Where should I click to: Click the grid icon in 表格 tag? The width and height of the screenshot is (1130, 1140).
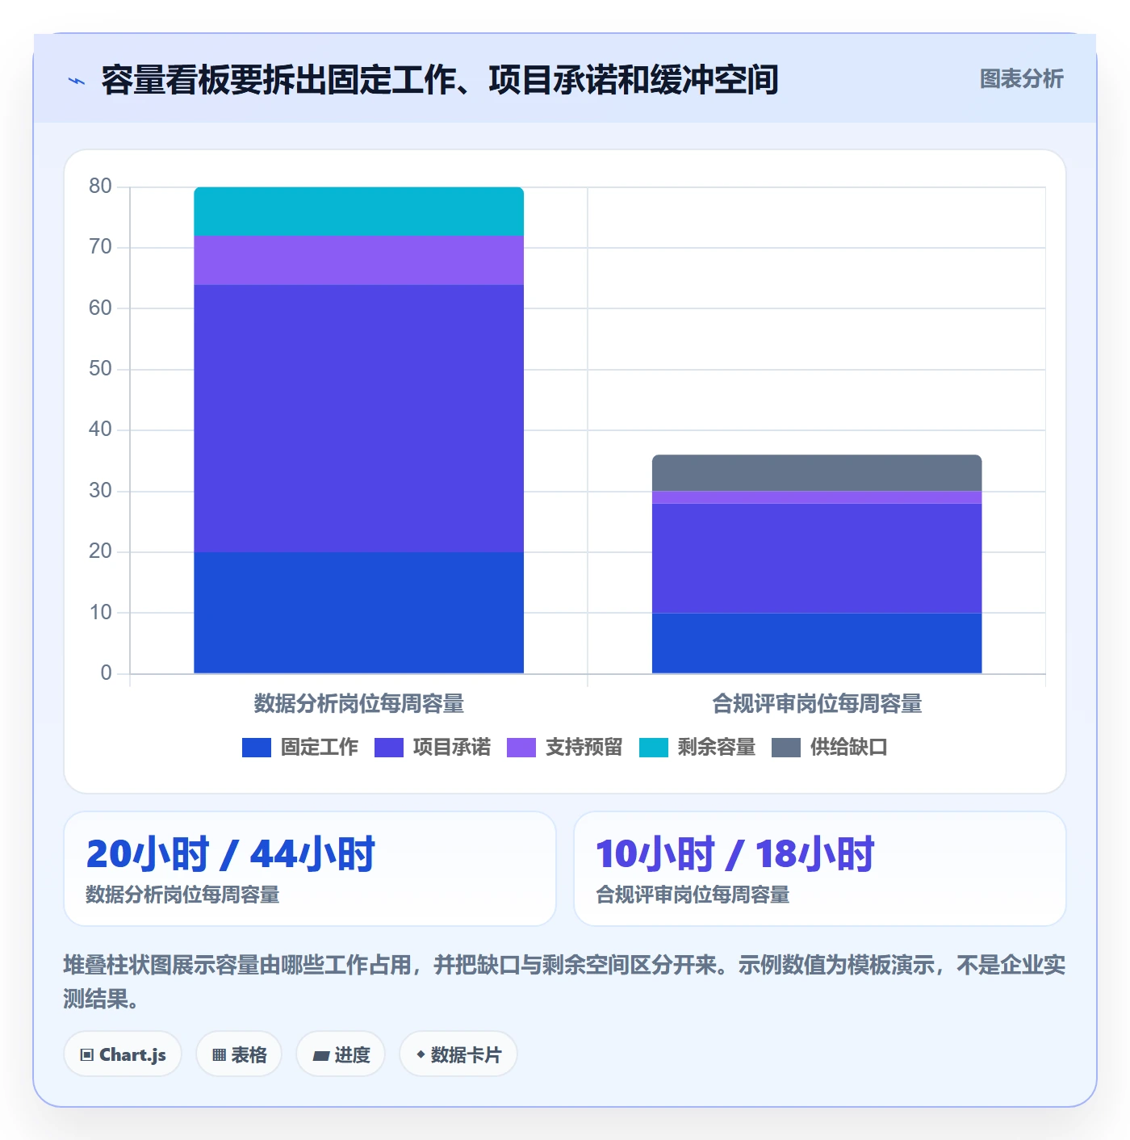[x=219, y=1054]
